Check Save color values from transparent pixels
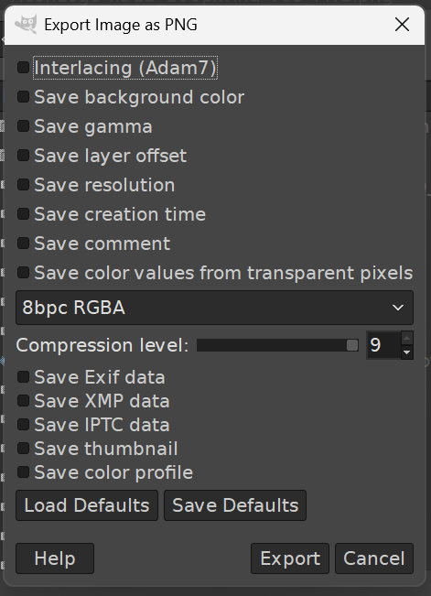The image size is (431, 596). point(23,273)
